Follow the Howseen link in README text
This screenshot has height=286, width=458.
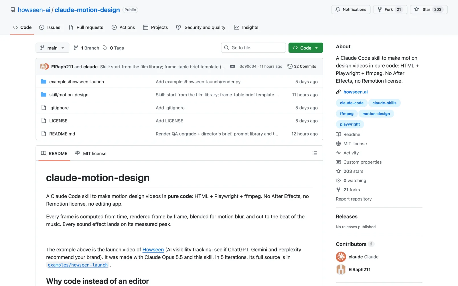[x=153, y=250]
